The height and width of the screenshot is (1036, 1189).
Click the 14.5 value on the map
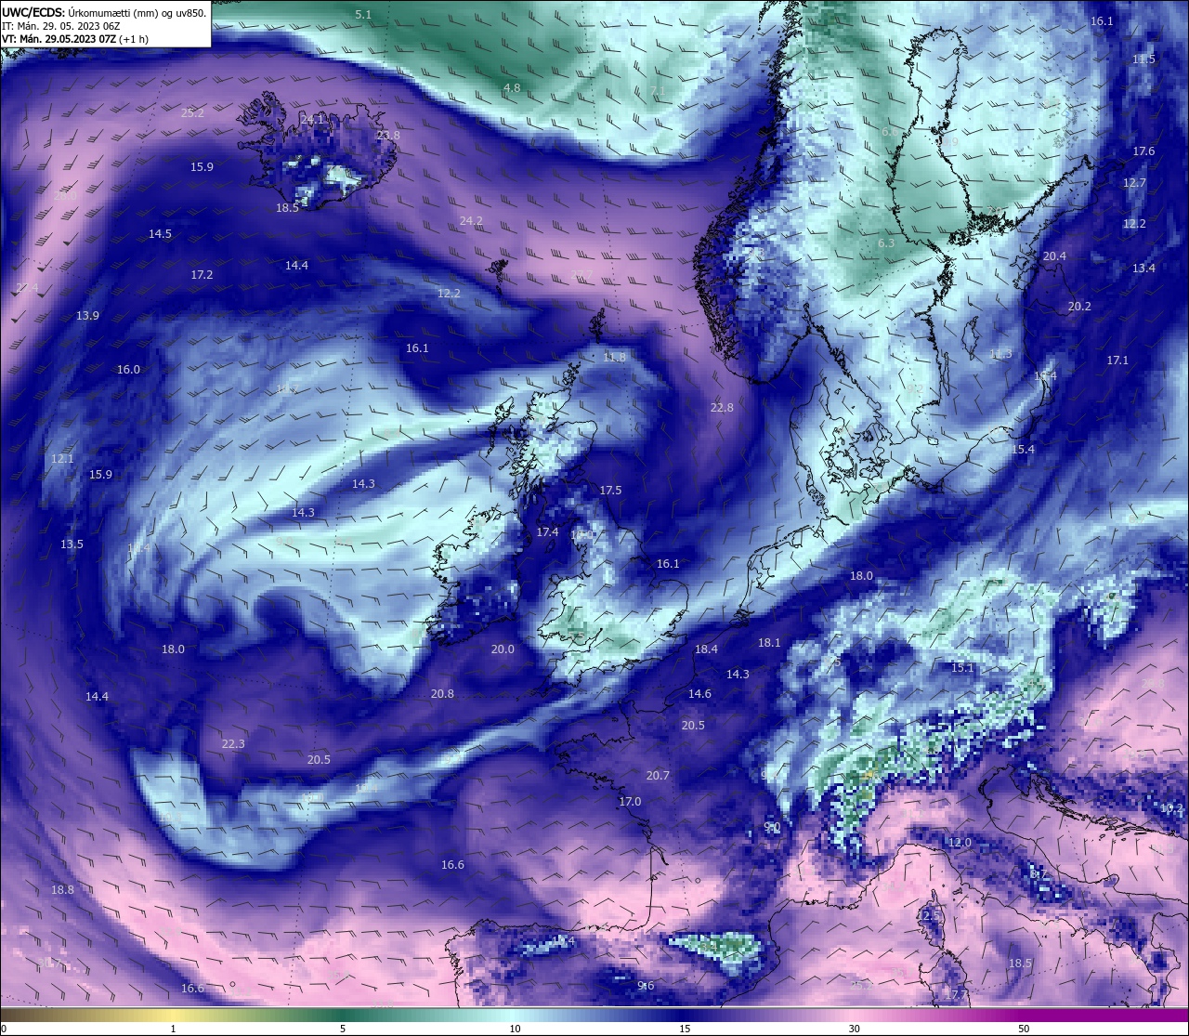(160, 234)
